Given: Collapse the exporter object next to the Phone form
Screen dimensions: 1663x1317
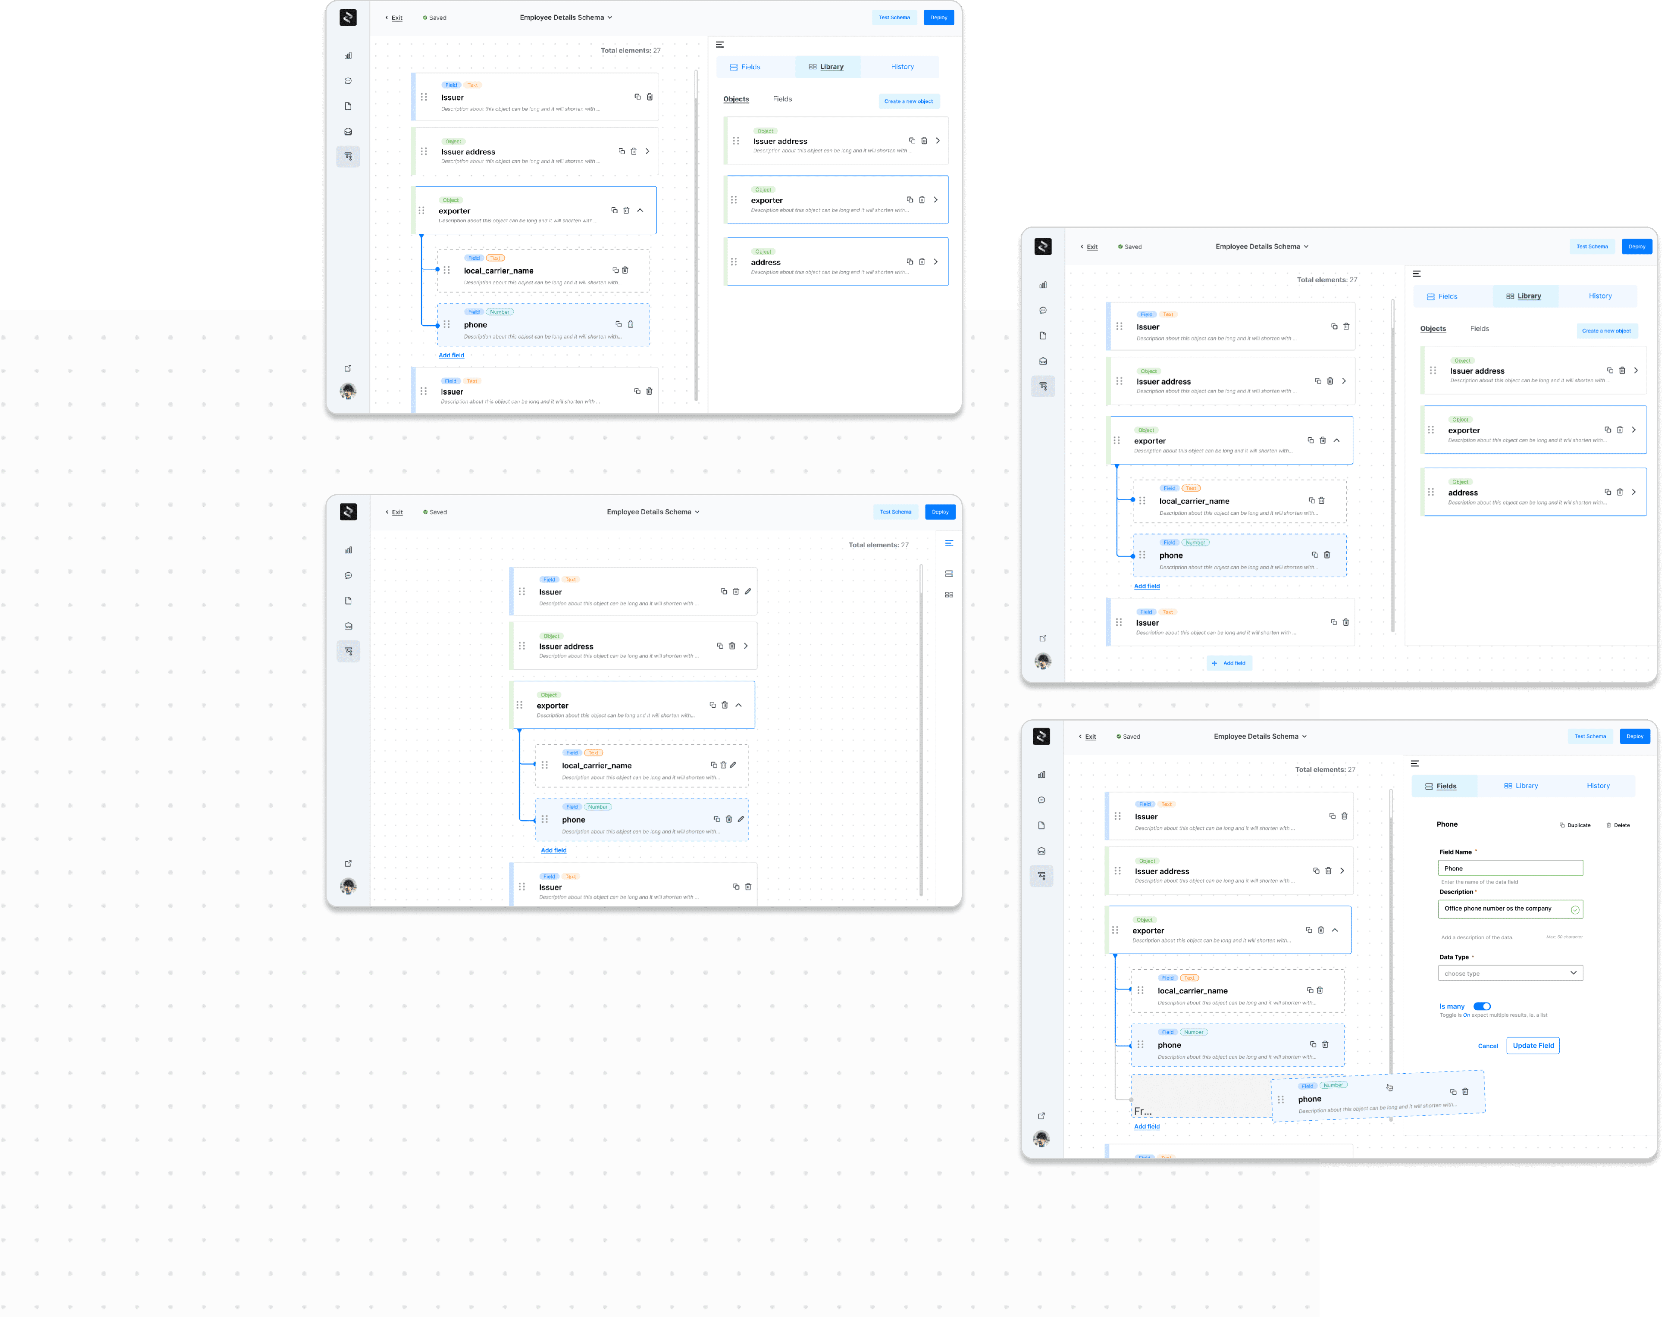Looking at the screenshot, I should click(1335, 930).
